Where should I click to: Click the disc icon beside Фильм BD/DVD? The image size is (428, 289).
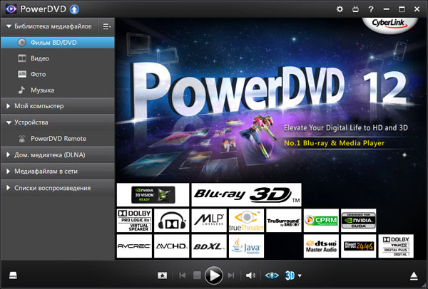22,43
